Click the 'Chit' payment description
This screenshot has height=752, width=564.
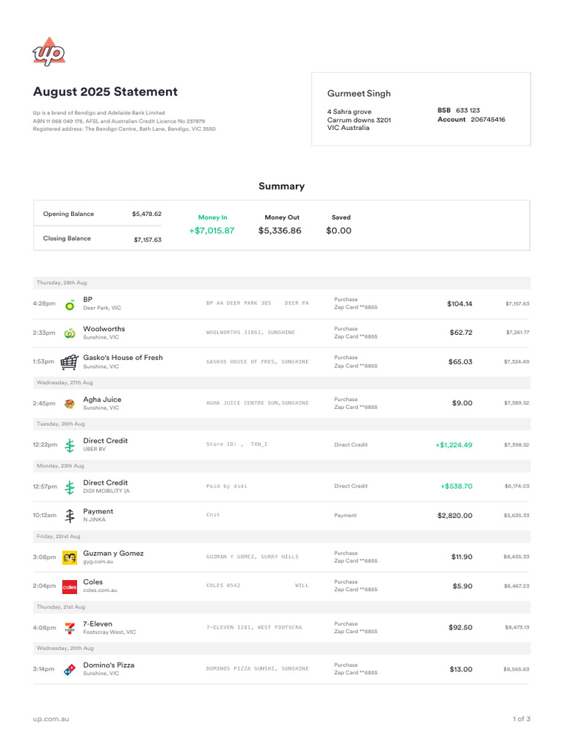tap(213, 515)
